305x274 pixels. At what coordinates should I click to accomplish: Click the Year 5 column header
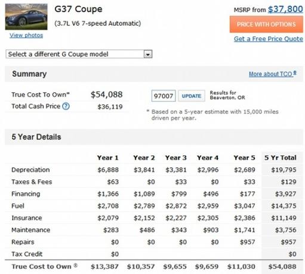pos(244,158)
